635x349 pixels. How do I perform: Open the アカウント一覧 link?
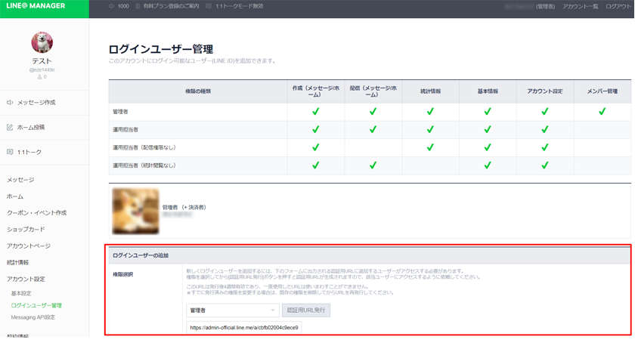[x=580, y=7]
